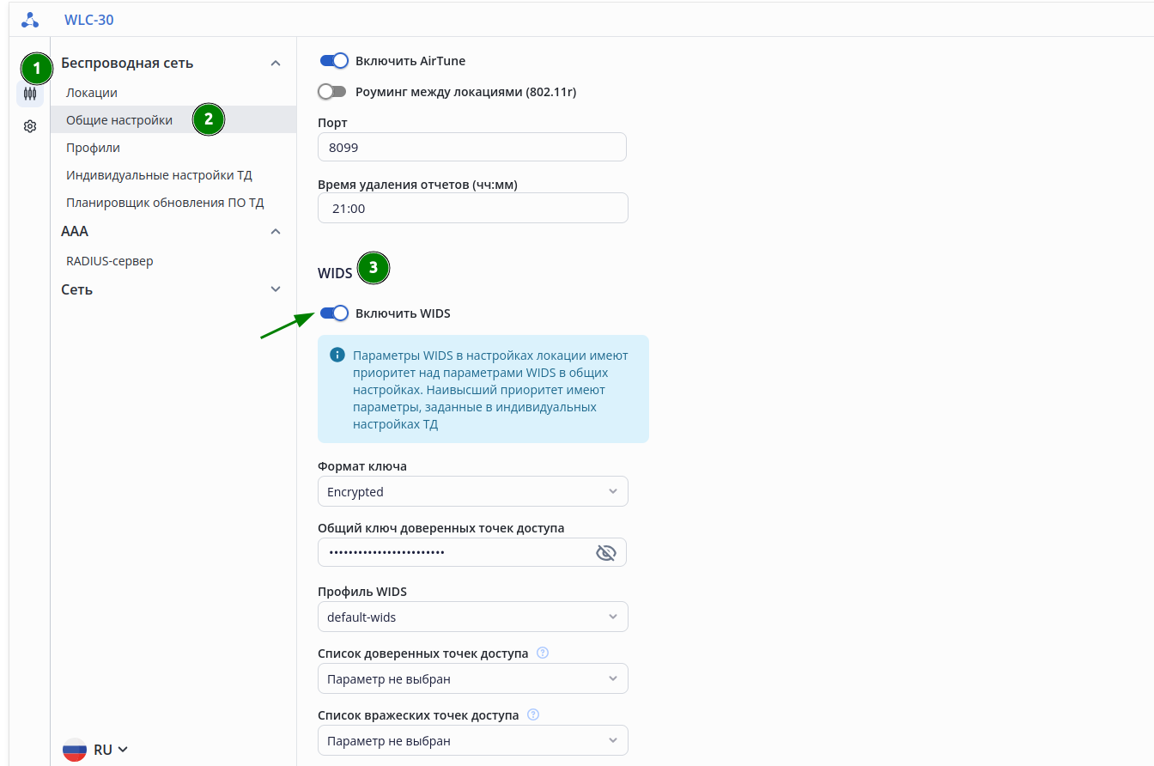Open the key format Encrypted dropdown
This screenshot has width=1154, height=766.
pos(472,492)
